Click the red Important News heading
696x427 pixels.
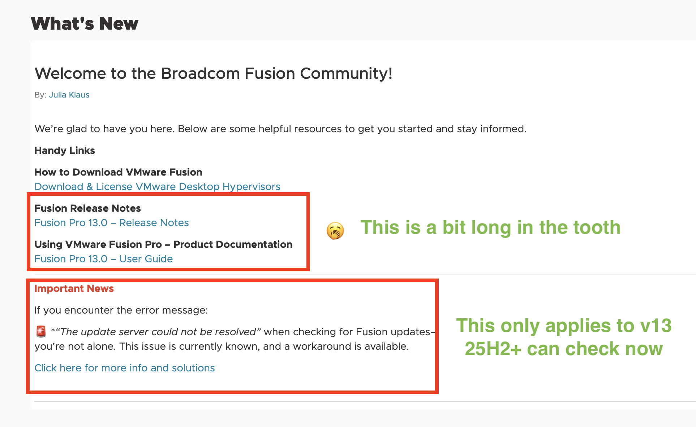pos(74,288)
